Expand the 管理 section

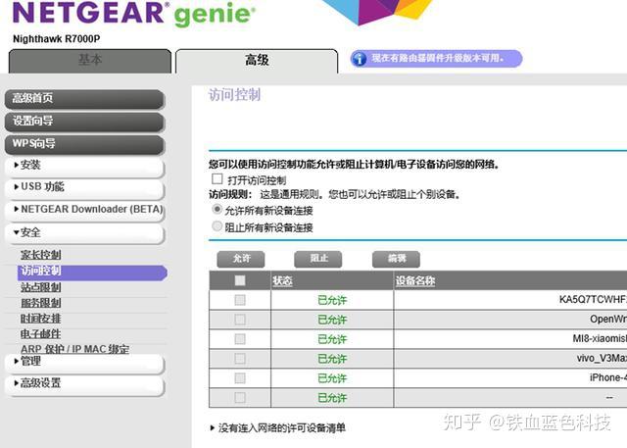(x=84, y=363)
